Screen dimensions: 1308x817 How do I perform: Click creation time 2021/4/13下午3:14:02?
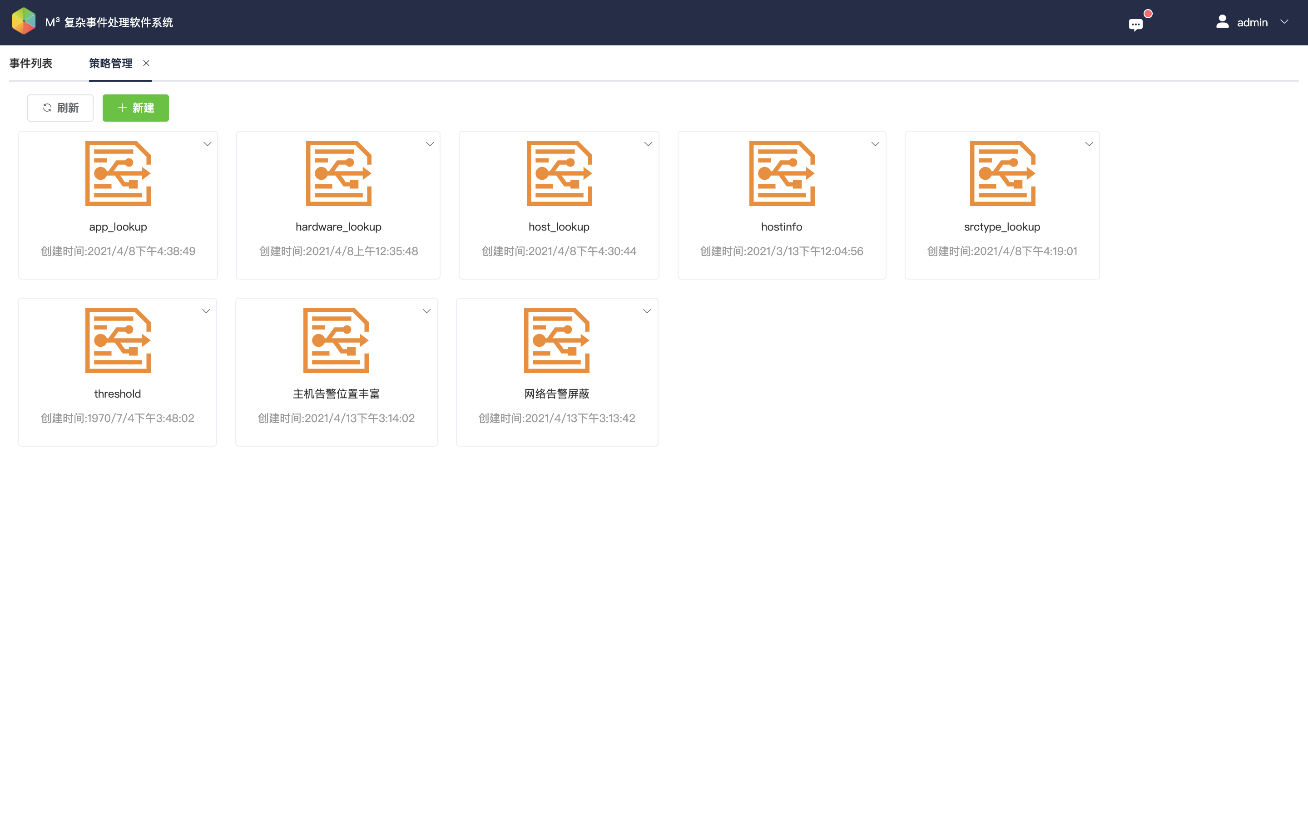336,418
